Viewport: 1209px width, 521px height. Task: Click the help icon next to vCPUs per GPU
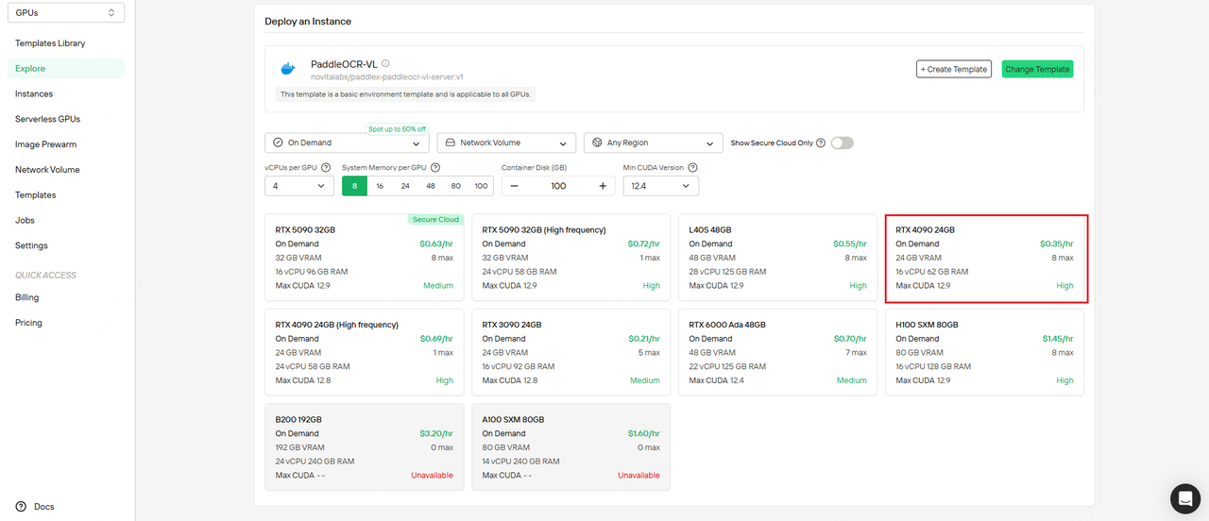pyautogui.click(x=326, y=168)
